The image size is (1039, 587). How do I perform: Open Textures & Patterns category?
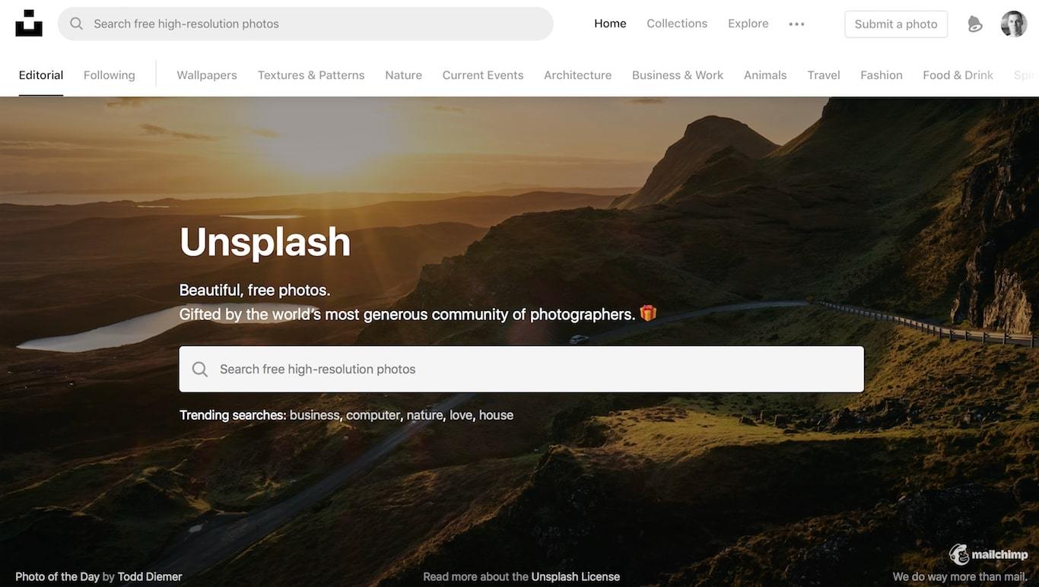click(311, 75)
